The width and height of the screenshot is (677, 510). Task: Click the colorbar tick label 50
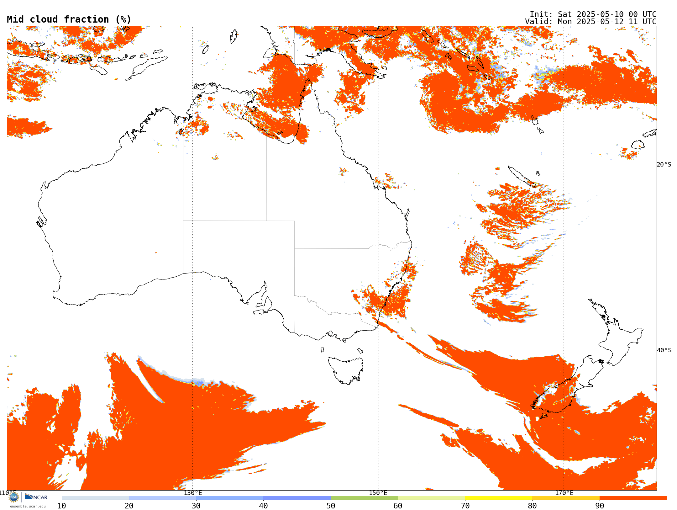(x=331, y=506)
